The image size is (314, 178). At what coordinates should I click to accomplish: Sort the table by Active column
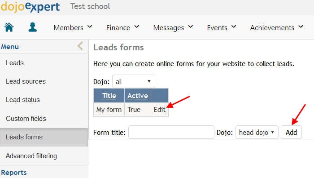[138, 96]
